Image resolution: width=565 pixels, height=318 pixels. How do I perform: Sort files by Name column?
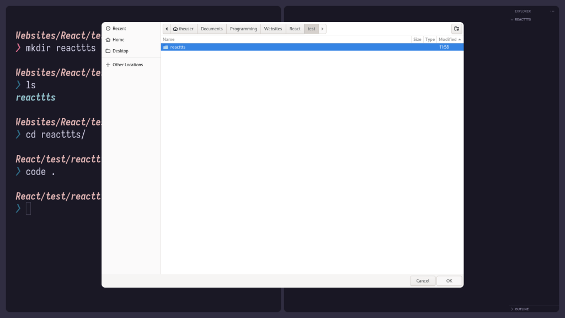(286, 40)
